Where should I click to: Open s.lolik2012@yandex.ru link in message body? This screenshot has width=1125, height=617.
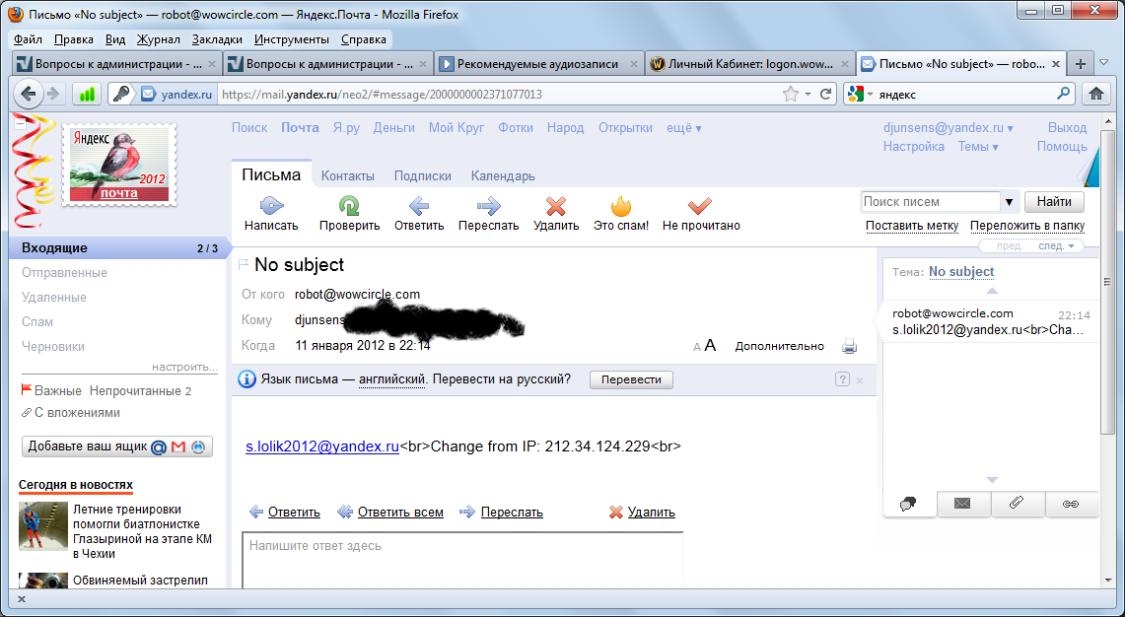coord(322,446)
